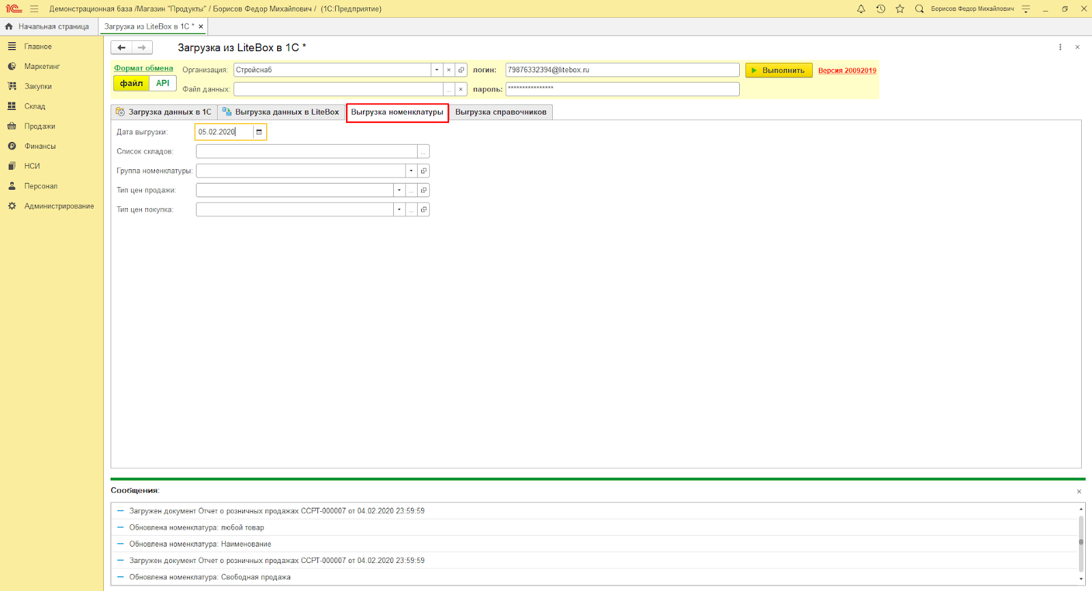Click user name Борисов Федор Михайлович
The height and width of the screenshot is (591, 1092).
[x=972, y=9]
